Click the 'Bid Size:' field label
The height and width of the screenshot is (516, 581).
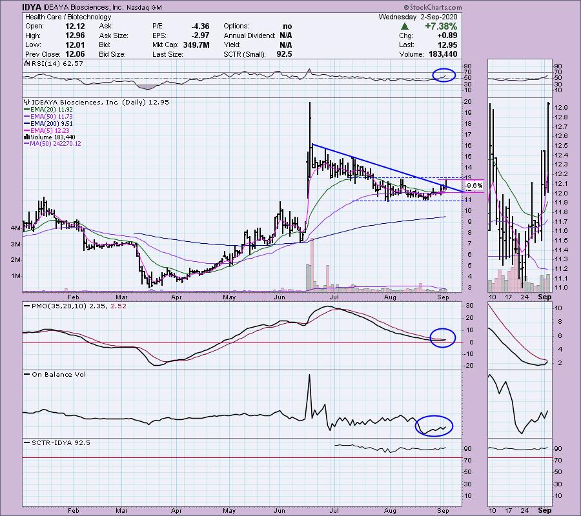tap(112, 54)
